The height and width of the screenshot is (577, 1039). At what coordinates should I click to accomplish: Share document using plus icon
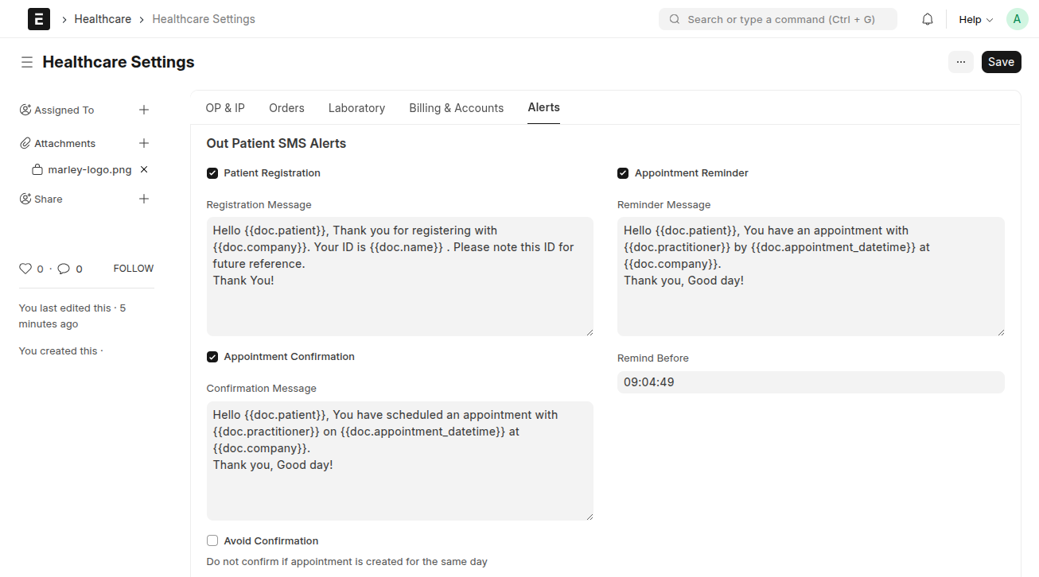pyautogui.click(x=144, y=199)
